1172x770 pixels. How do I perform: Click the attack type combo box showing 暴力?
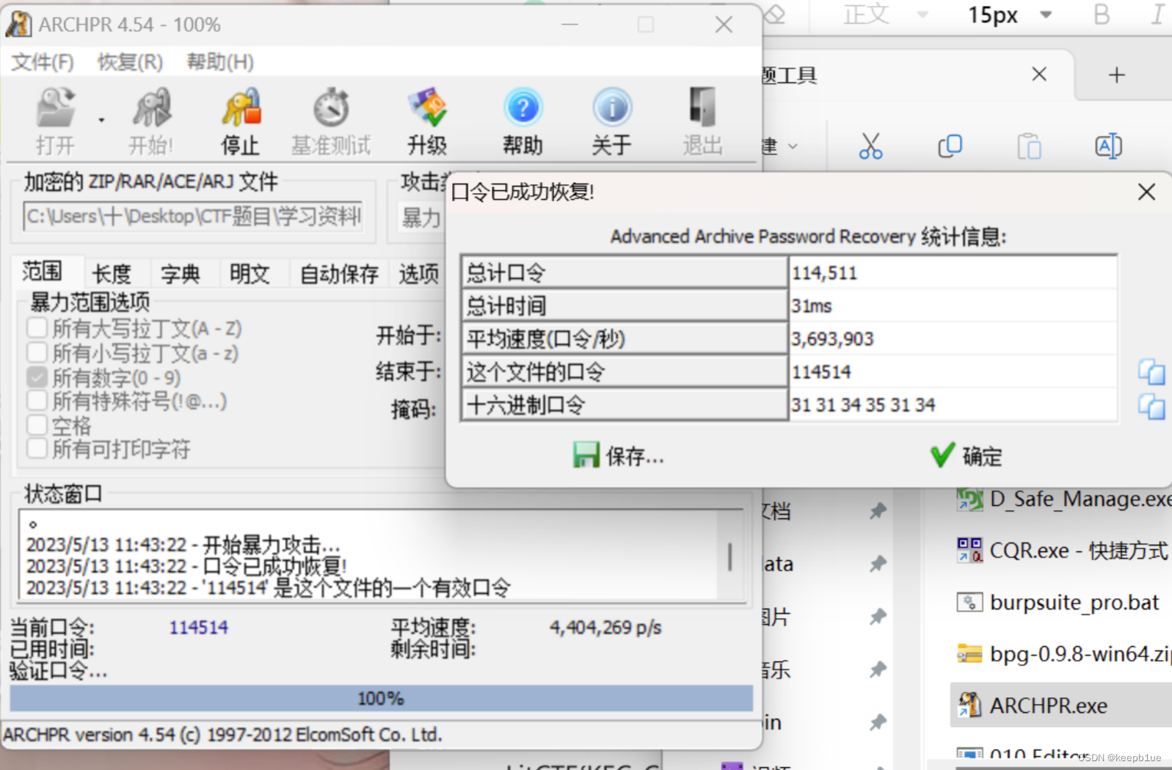(x=421, y=217)
